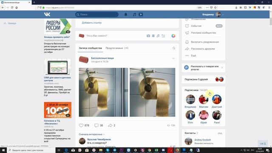
Task: Open the 1000 товаров по рублю ad
Action: click(x=58, y=110)
